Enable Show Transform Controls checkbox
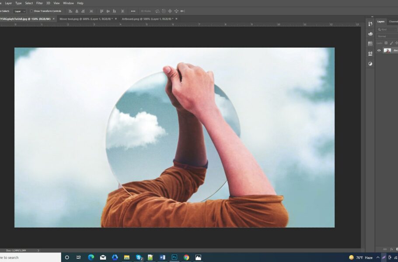The width and height of the screenshot is (398, 262). pos(31,11)
